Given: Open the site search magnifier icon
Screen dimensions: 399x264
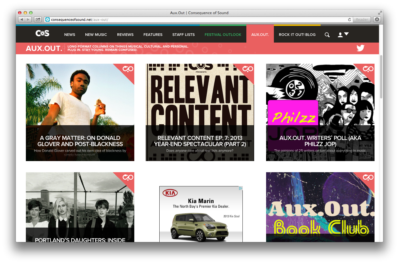Looking at the screenshot, I should (327, 35).
